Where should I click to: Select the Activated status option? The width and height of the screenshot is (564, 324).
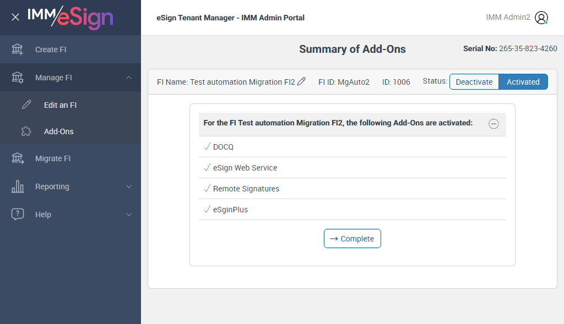pyautogui.click(x=523, y=82)
